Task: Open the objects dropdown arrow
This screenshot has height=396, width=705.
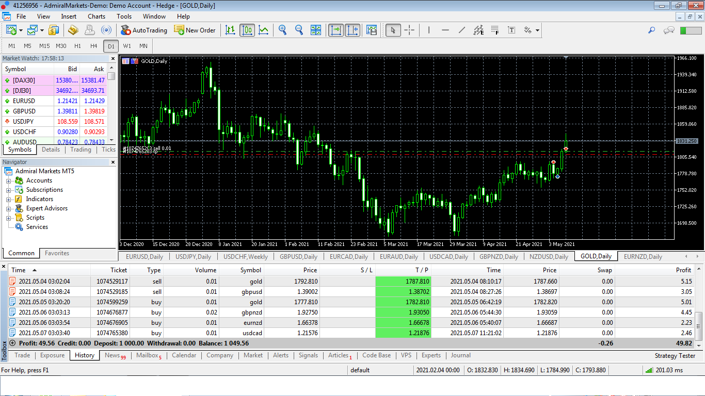Action: 537,30
